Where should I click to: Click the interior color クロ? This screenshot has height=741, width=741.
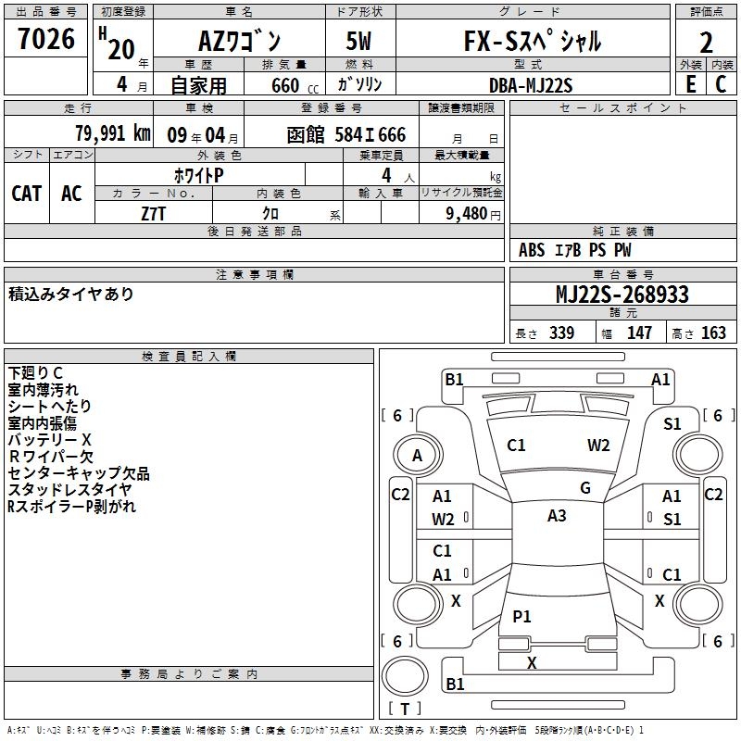pos(270,214)
